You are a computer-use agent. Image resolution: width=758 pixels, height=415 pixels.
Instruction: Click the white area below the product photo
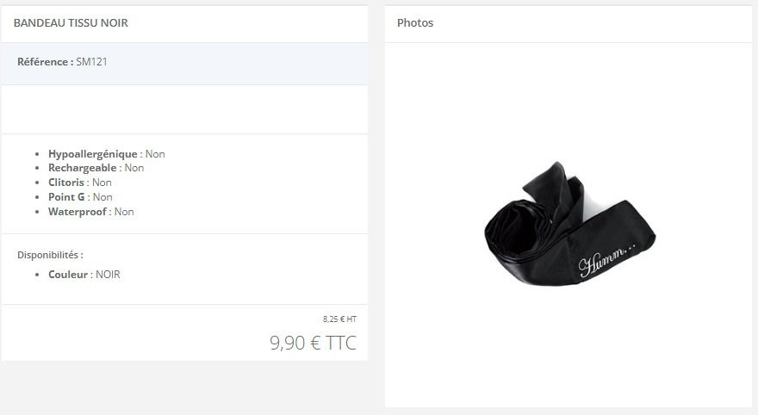coord(568,347)
